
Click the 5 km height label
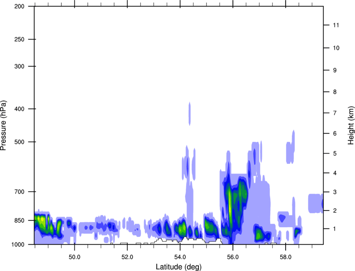tap(335, 153)
